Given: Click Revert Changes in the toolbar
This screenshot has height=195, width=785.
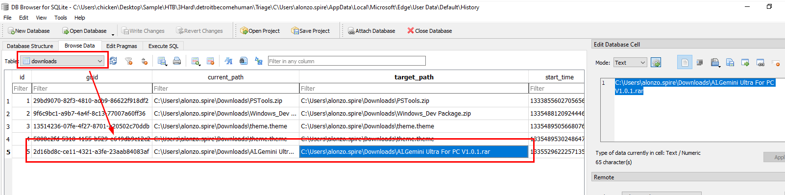Looking at the screenshot, I should (199, 31).
